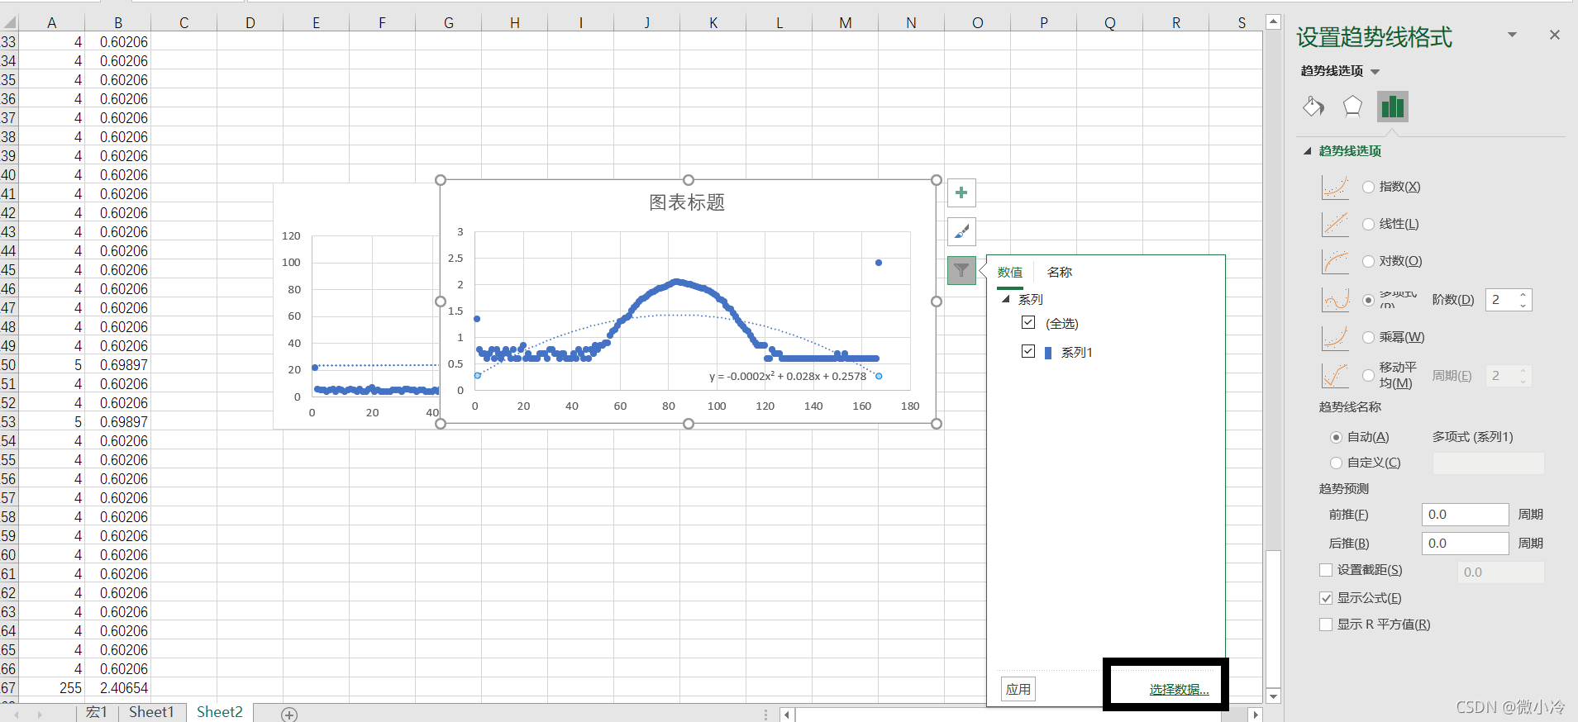This screenshot has width=1578, height=722.
Task: Uncheck the 系列1 series checkbox
Action: [x=1028, y=352]
